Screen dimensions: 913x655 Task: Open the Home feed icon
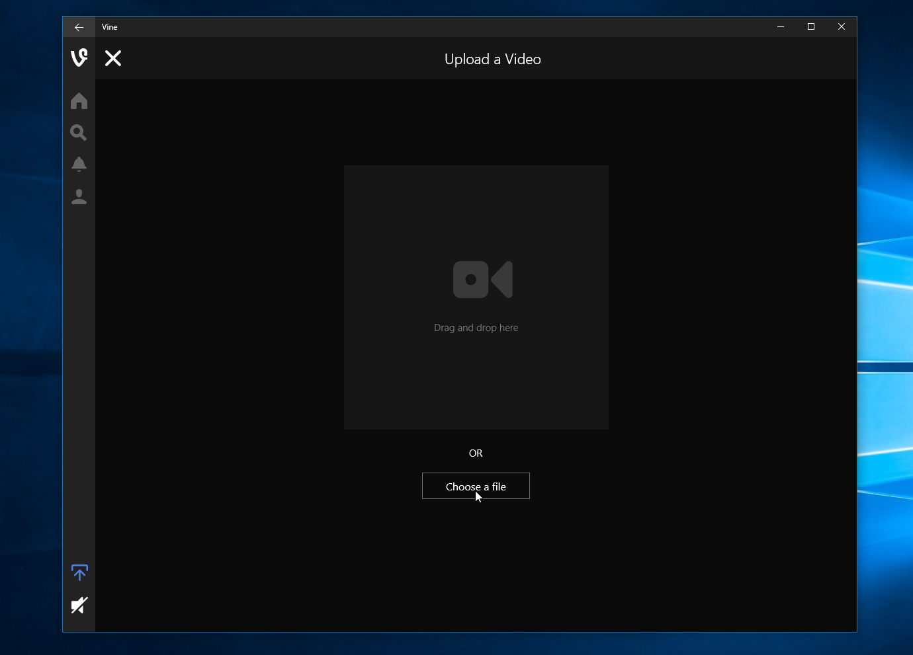click(79, 100)
